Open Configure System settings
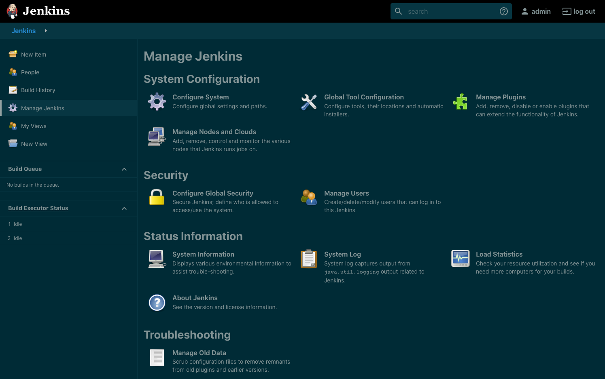The image size is (605, 379). (200, 97)
